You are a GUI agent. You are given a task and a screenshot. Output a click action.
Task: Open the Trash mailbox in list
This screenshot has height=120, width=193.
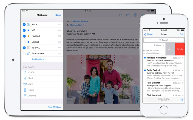click(x=42, y=90)
